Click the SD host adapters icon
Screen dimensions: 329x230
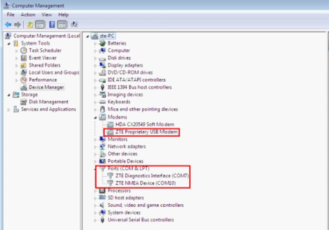pyautogui.click(x=102, y=197)
